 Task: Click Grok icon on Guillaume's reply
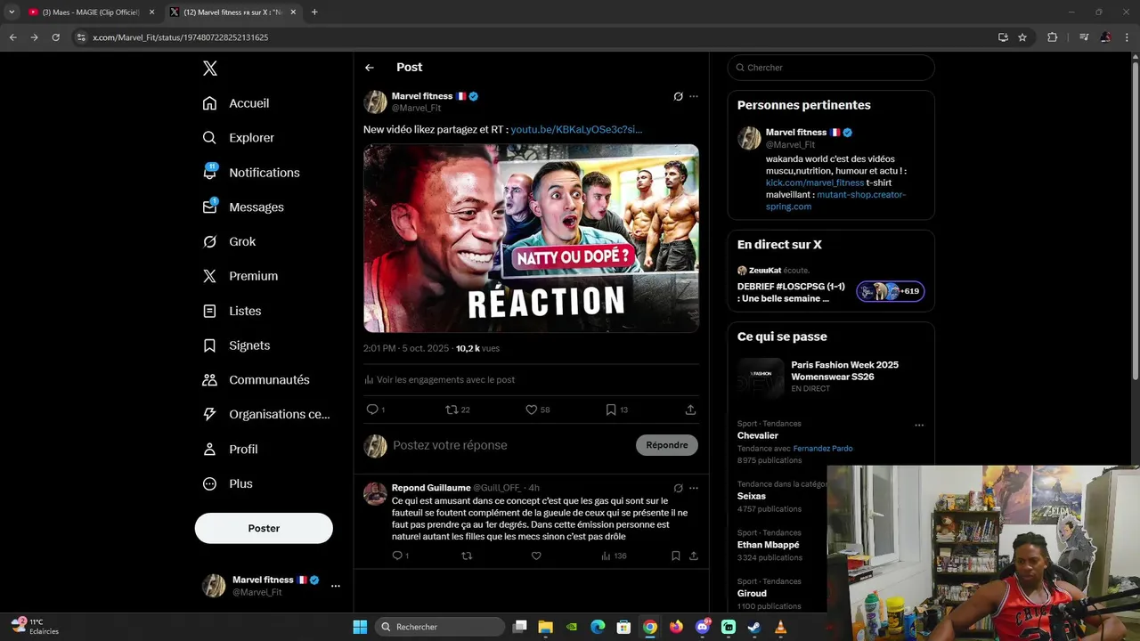point(678,488)
